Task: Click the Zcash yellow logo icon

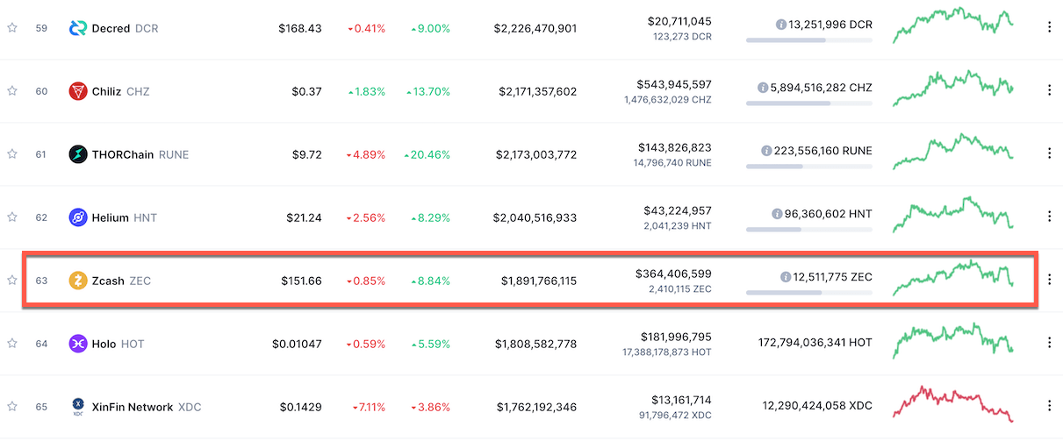Action: pyautogui.click(x=77, y=281)
